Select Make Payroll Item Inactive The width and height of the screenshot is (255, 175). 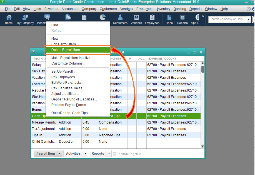[71, 58]
